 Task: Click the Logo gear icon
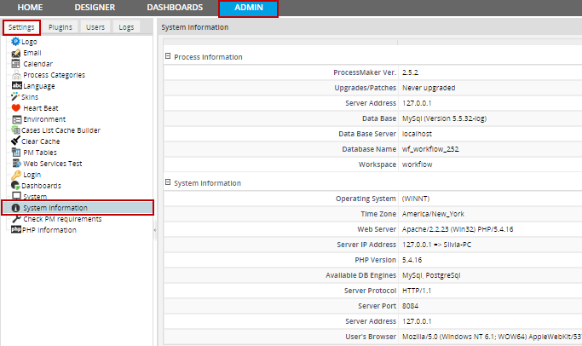click(x=16, y=42)
